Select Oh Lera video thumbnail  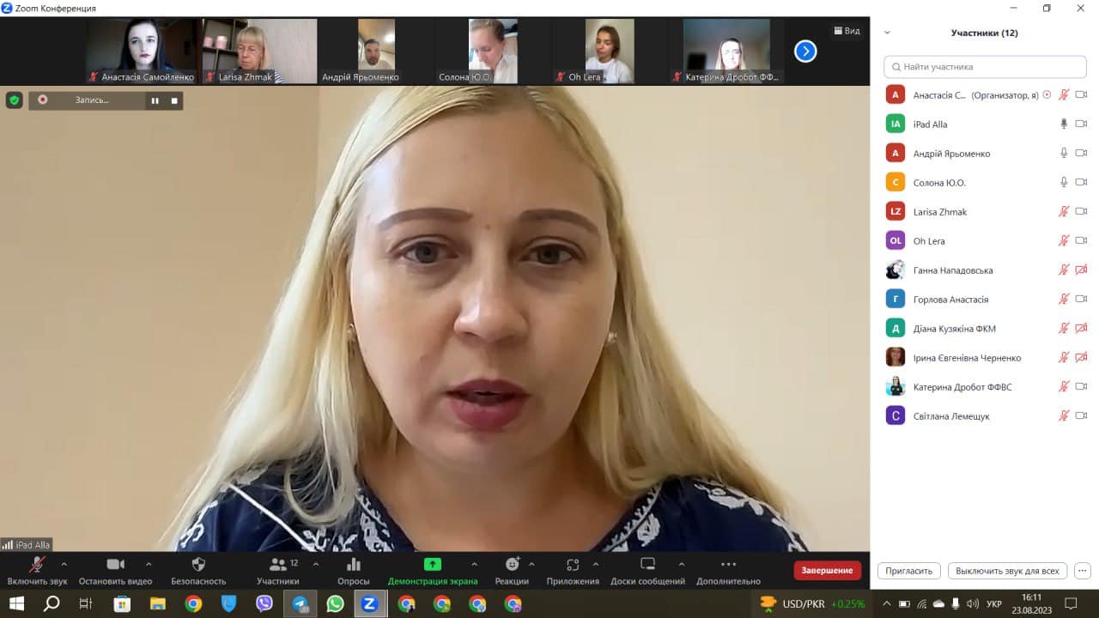point(610,51)
